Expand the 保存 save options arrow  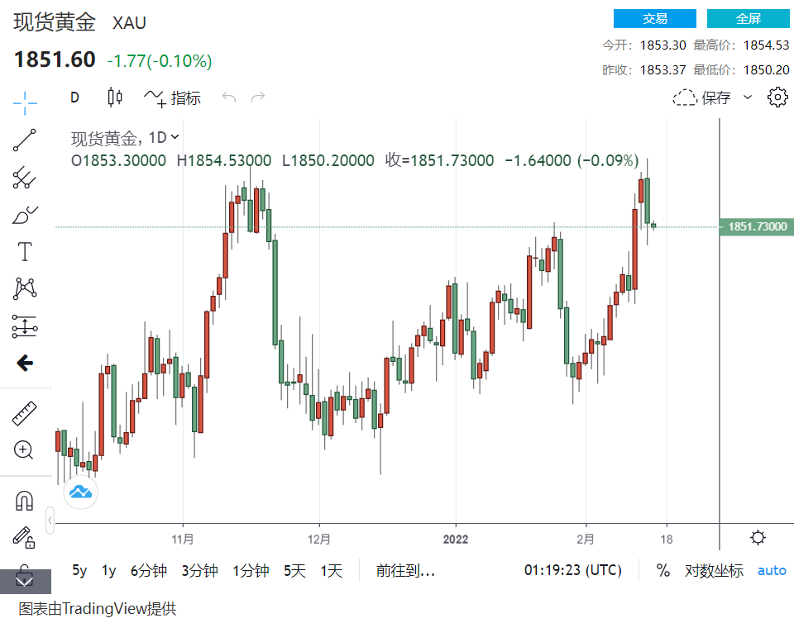tap(748, 97)
